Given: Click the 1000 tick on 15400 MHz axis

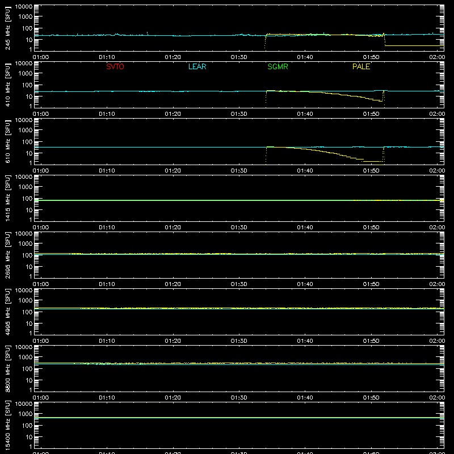Looking at the screenshot, I should point(26,414).
